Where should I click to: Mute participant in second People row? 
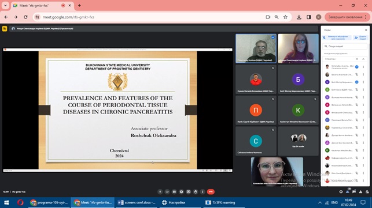click(x=356, y=74)
